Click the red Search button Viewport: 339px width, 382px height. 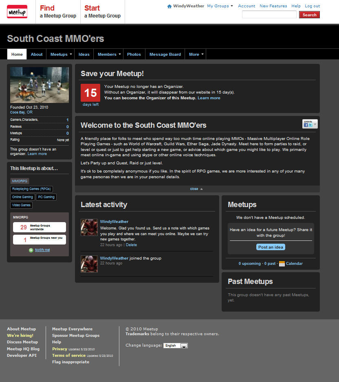tap(309, 15)
